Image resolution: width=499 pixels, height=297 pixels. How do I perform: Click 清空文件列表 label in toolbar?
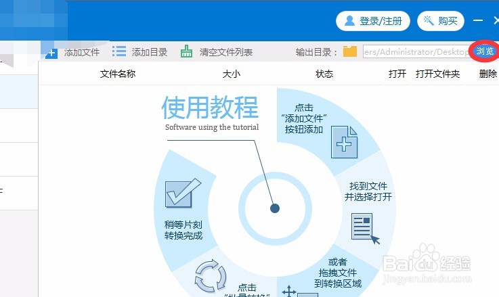(226, 52)
